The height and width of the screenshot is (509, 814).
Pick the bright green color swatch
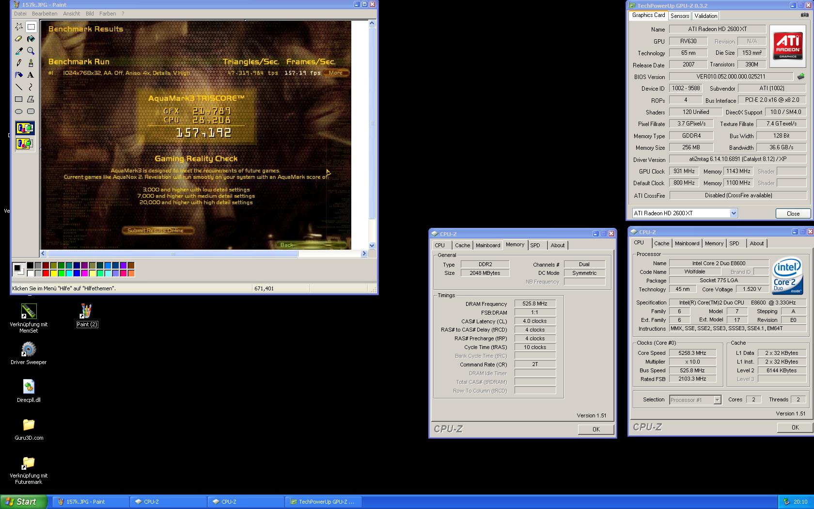pyautogui.click(x=61, y=273)
